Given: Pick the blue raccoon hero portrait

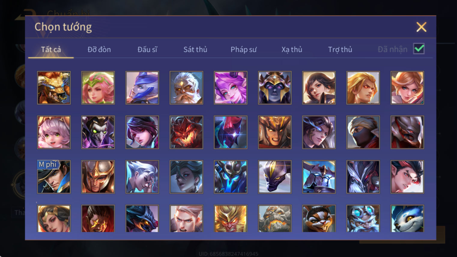Looking at the screenshot, I should click(x=407, y=219).
